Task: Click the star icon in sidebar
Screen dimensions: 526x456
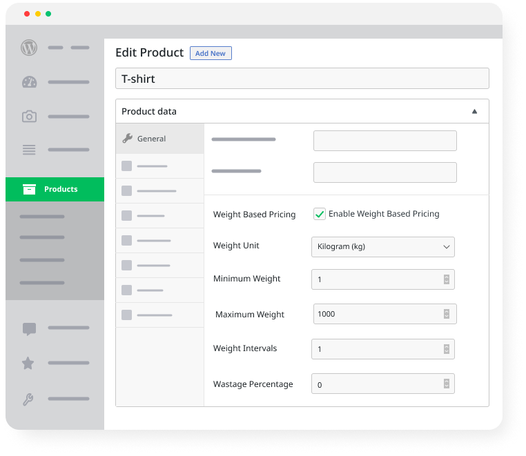Action: [x=28, y=363]
